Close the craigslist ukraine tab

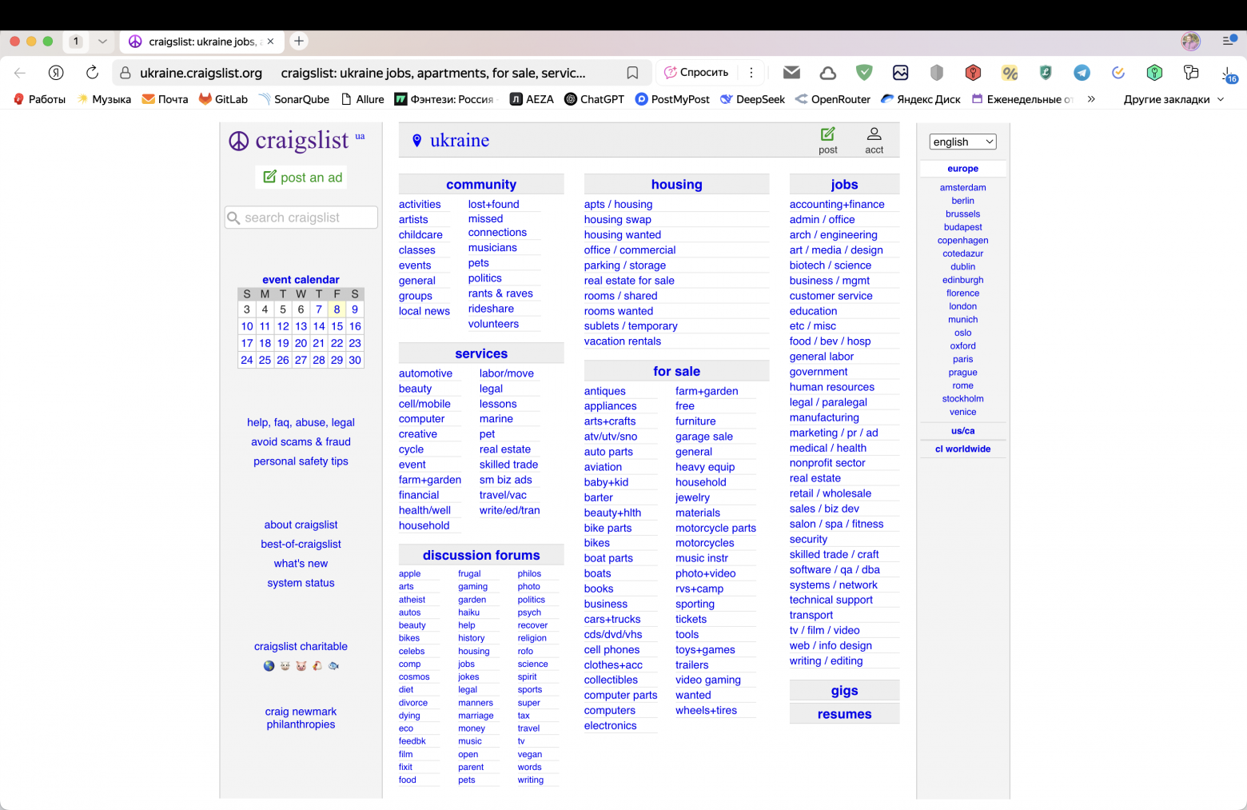click(x=270, y=41)
